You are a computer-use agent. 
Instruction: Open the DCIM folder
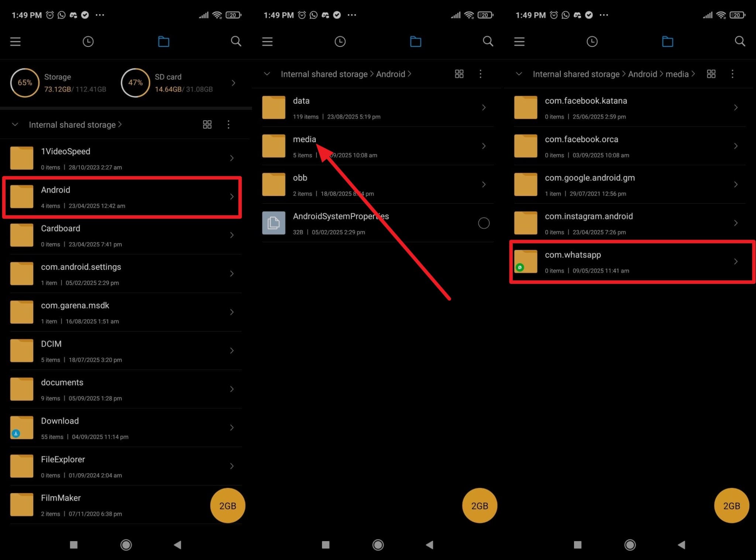[x=126, y=351]
